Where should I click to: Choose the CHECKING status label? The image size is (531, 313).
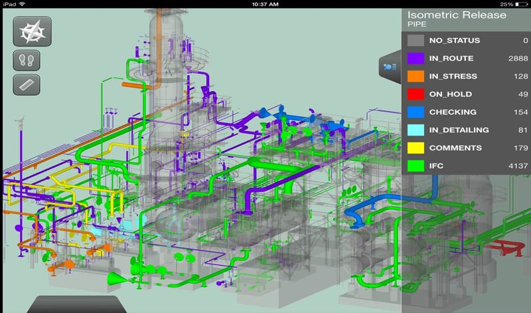[451, 112]
